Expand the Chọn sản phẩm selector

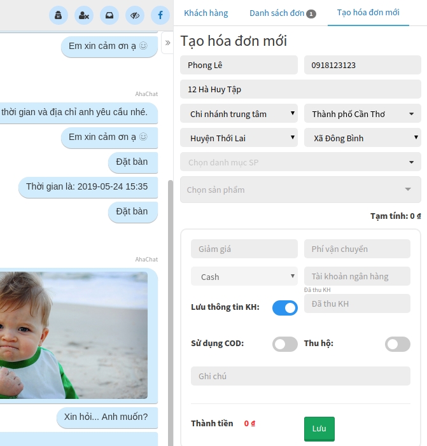click(300, 190)
